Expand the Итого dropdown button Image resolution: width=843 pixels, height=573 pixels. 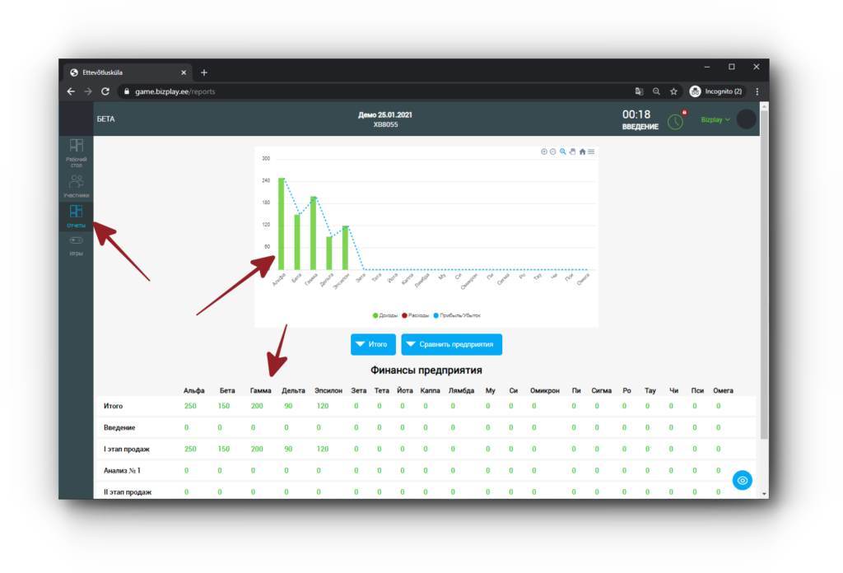(x=373, y=344)
